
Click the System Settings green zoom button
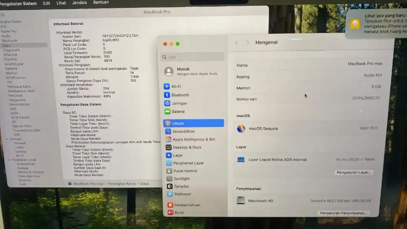(x=177, y=44)
